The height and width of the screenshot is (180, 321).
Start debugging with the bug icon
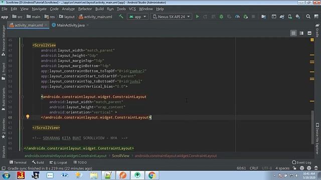click(x=221, y=16)
